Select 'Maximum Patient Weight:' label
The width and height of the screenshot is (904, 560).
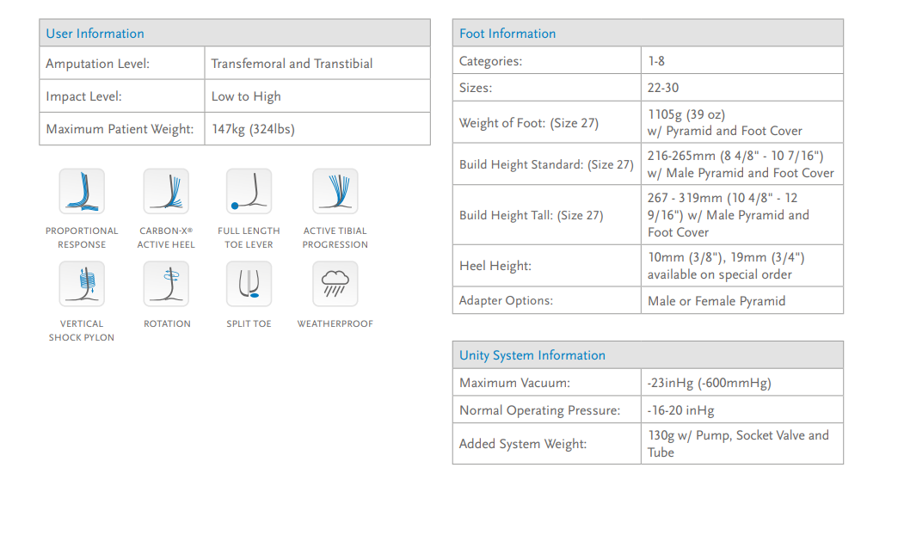point(120,129)
